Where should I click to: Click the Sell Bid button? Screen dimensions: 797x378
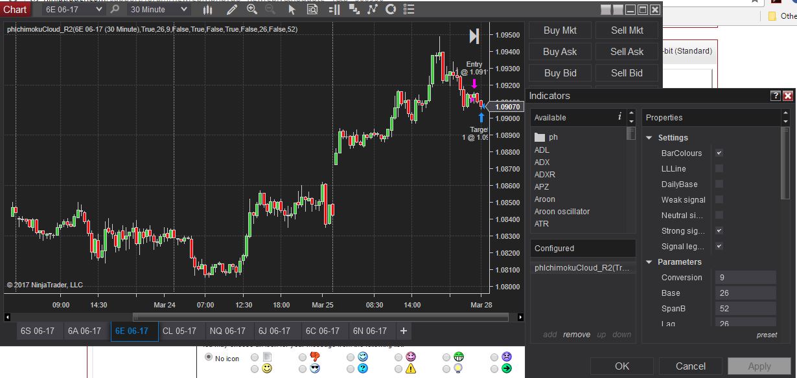(627, 73)
